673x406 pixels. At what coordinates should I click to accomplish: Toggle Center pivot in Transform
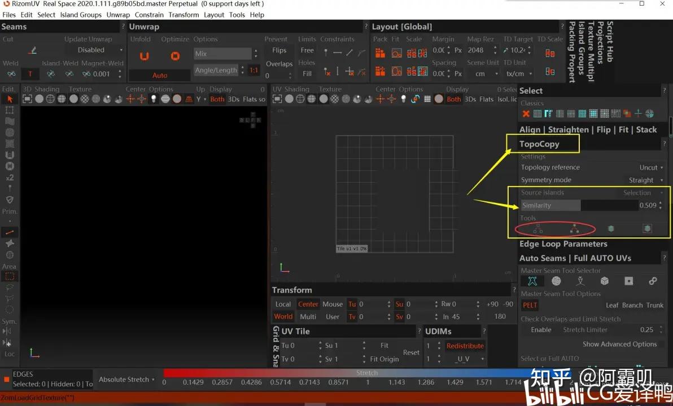pos(308,304)
